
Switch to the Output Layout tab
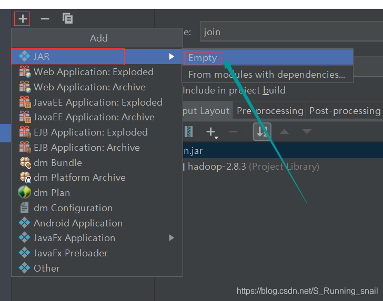click(x=207, y=111)
